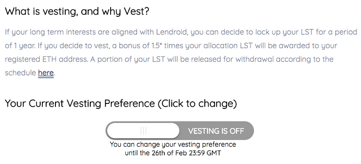Screen dimensions: 361x164
Task: Toggle the vesting preference switch on
Action: pos(180,131)
